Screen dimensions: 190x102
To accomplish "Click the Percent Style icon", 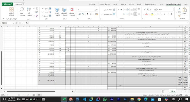I will (x=91, y=14).
